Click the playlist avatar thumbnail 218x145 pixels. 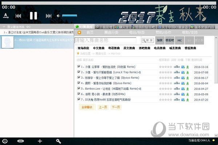tap(8, 42)
